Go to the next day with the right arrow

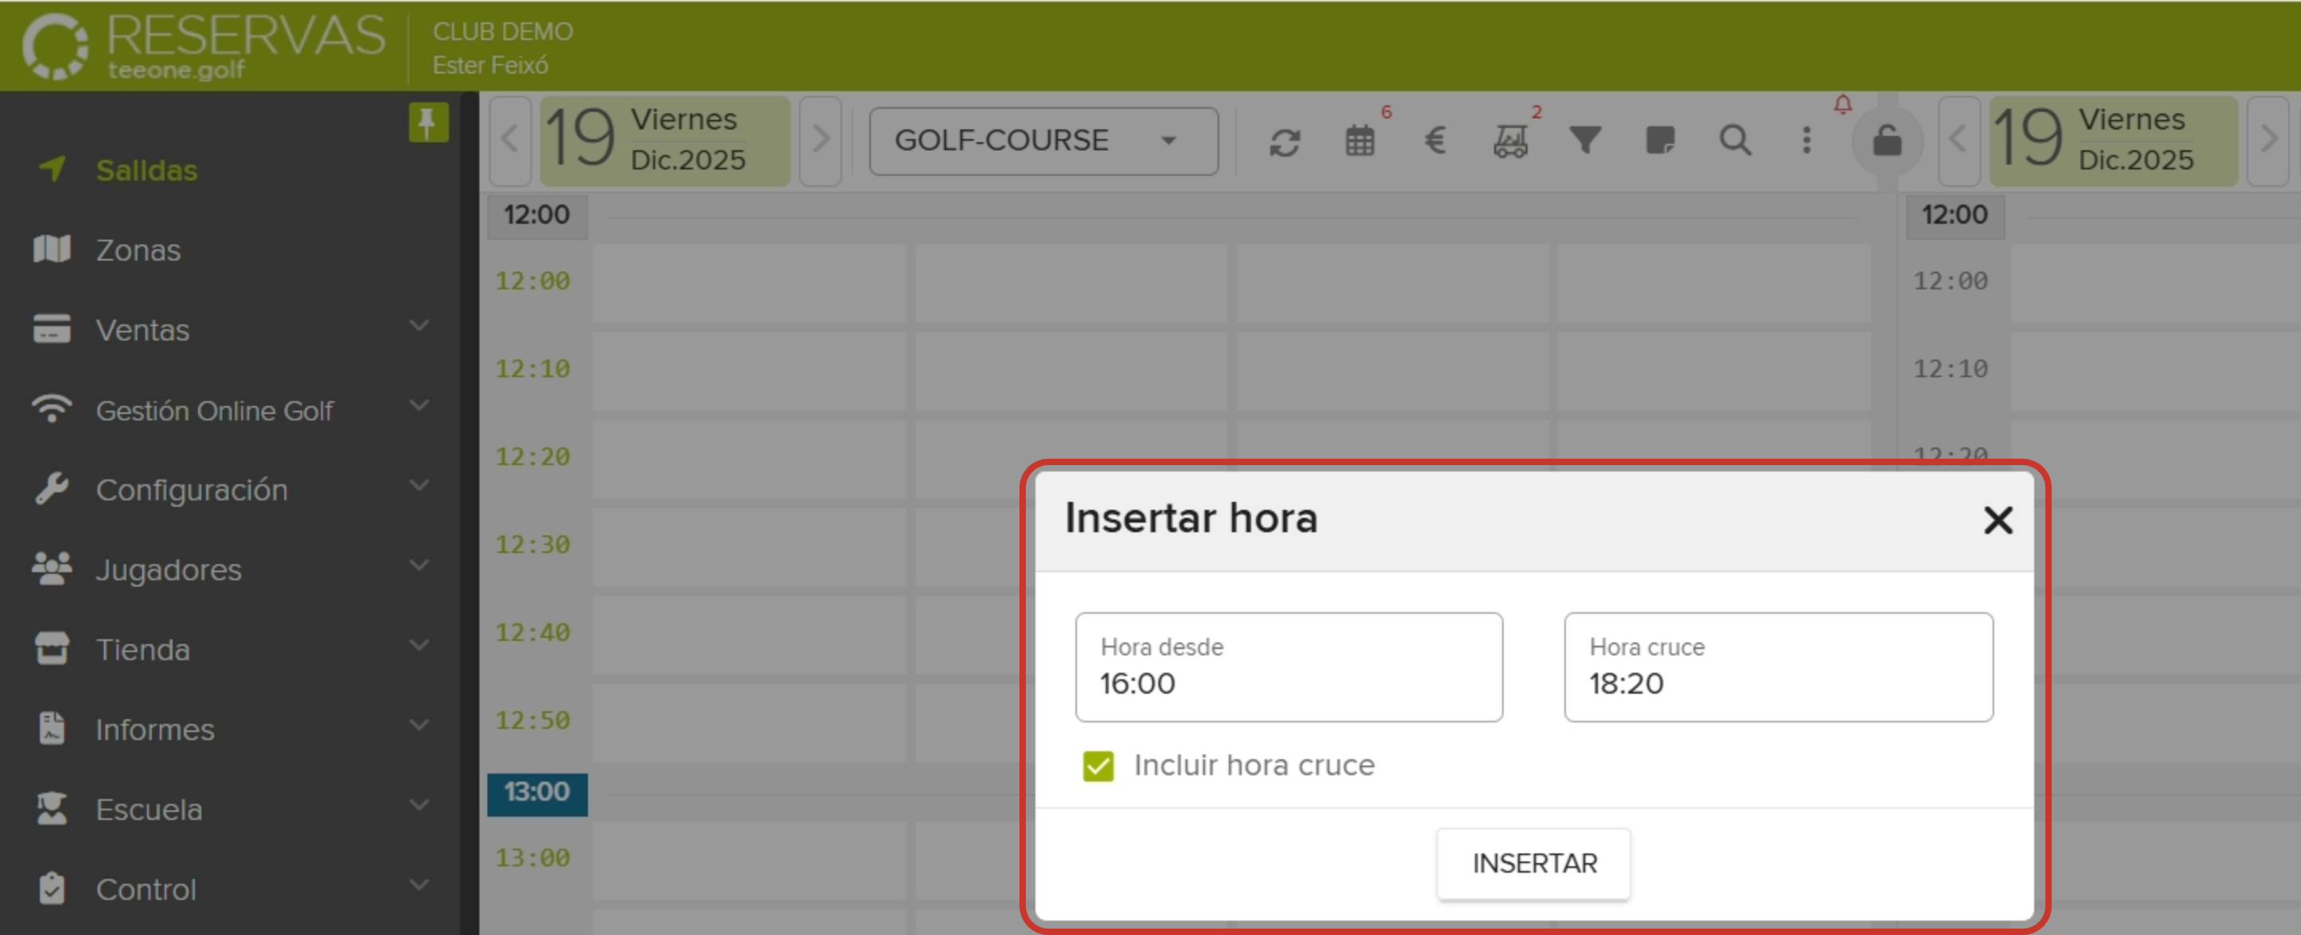820,141
